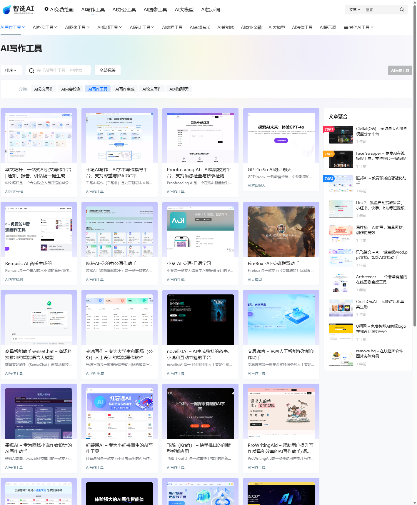417x505 pixels.
Task: Open the TOP1 Civitai article thumbnail
Action: 341,135
